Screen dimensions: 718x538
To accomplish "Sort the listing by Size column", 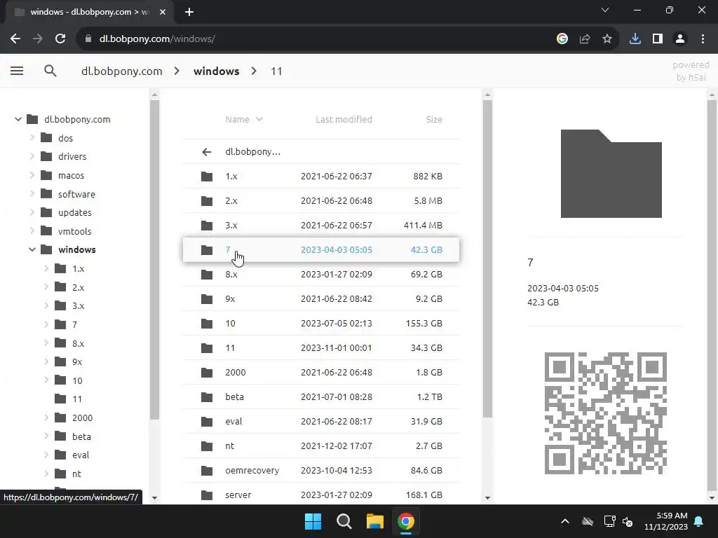I will pos(434,119).
